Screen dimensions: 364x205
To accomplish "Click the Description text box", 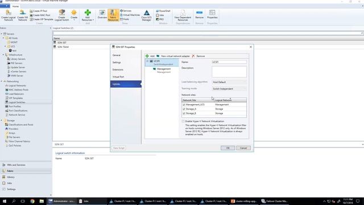I will (x=229, y=72).
